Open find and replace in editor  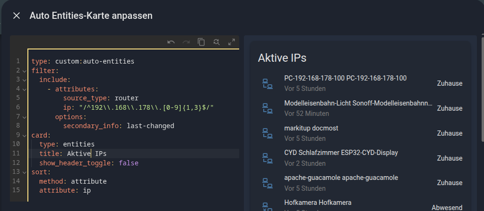point(216,42)
